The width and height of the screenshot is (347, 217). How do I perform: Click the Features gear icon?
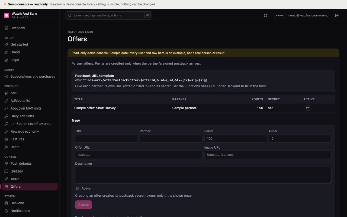click(x=6, y=139)
